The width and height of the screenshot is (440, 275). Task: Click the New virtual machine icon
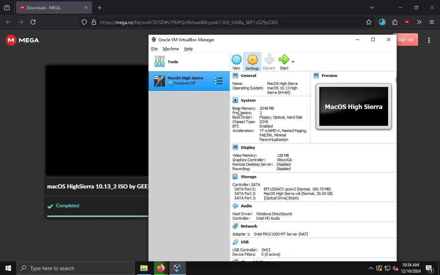point(236,62)
